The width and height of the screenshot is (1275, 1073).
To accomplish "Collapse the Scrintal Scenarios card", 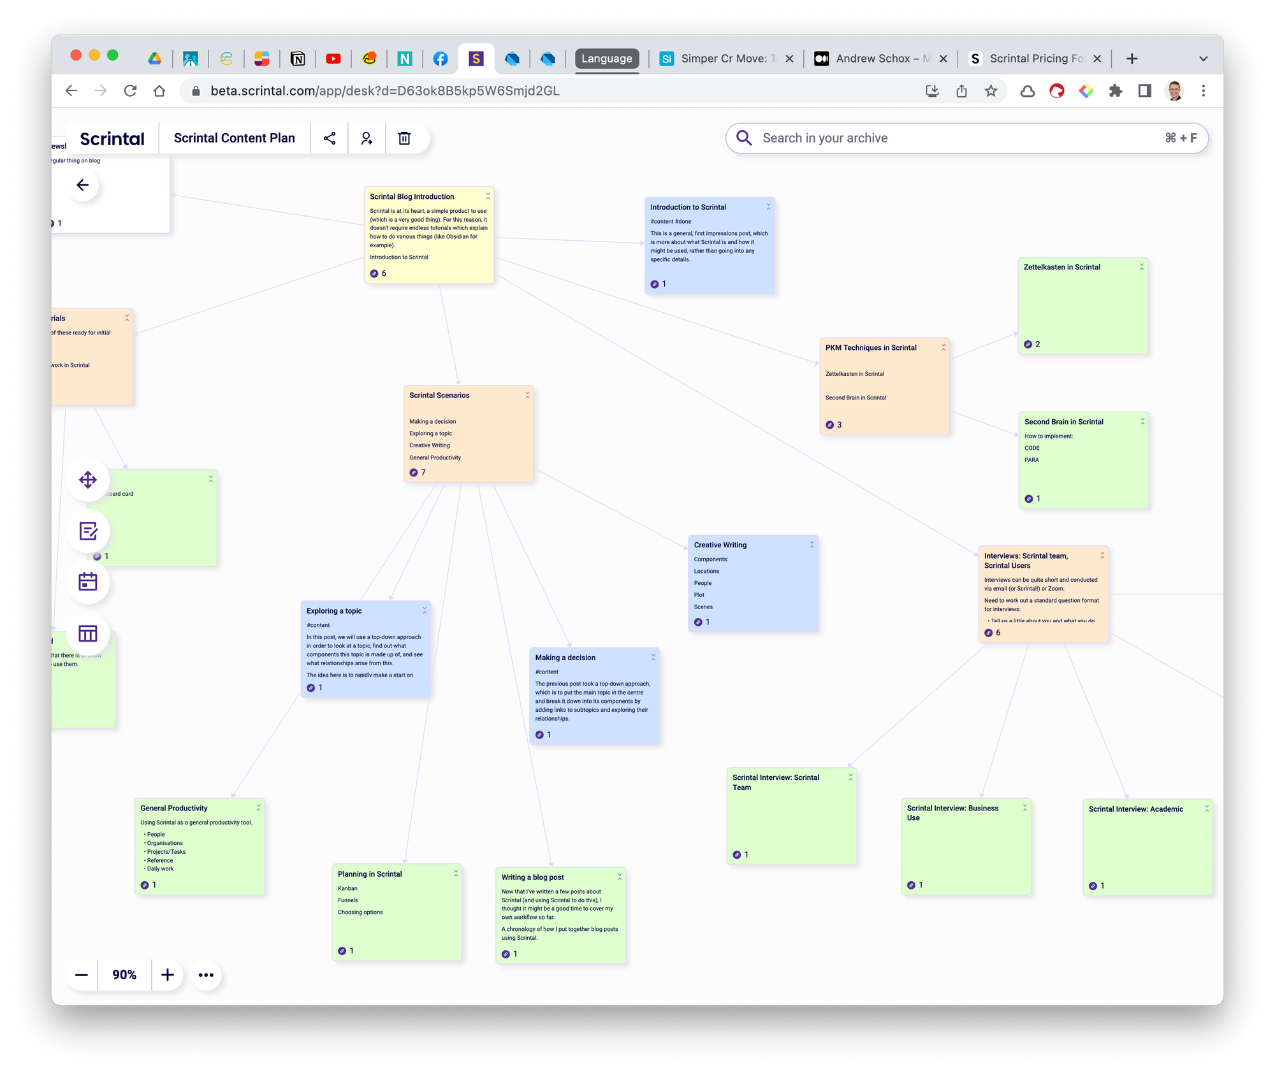I will (x=527, y=395).
